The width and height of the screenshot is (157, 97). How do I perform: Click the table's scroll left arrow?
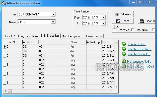(5, 91)
